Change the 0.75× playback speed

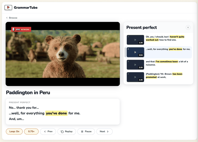point(31,131)
